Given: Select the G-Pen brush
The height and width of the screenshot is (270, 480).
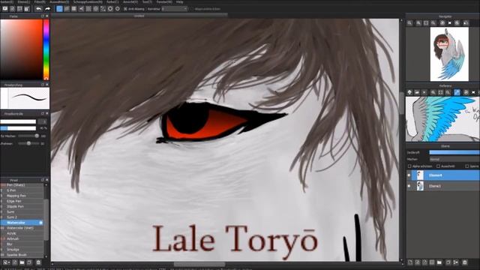Looking at the screenshot, I should (22, 190).
